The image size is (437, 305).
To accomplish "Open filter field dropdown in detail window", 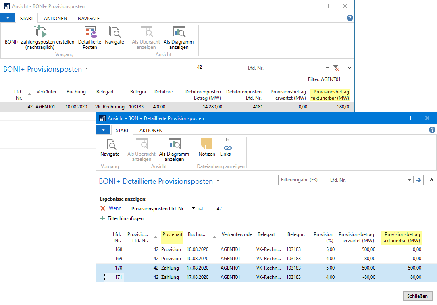I will pos(410,180).
